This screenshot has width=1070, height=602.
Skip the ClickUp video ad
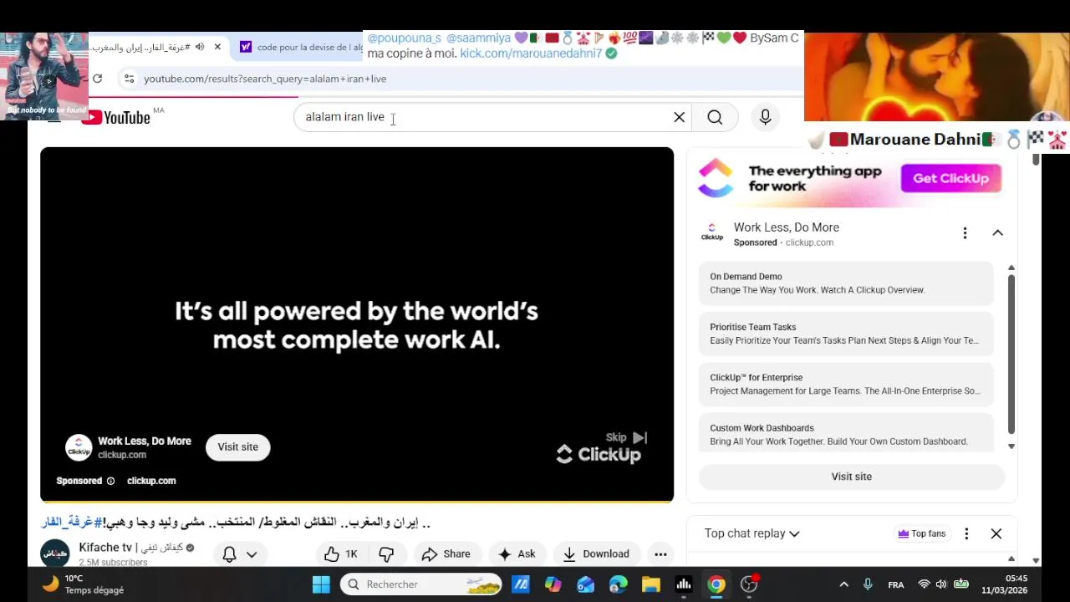pyautogui.click(x=626, y=437)
